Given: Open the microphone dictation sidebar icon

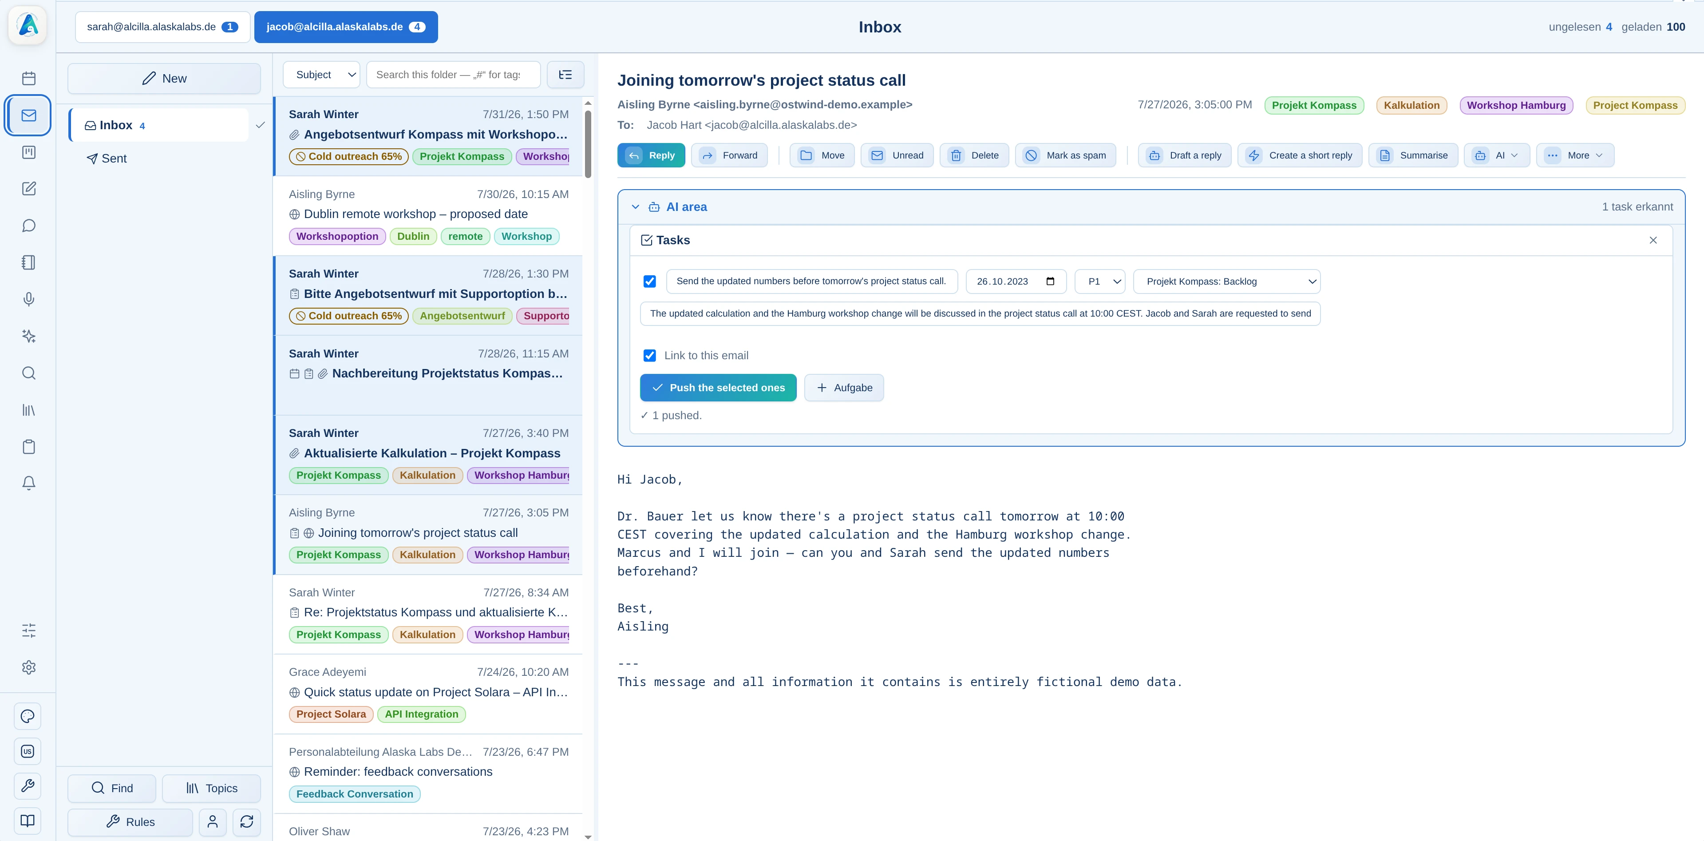Looking at the screenshot, I should (x=28, y=299).
